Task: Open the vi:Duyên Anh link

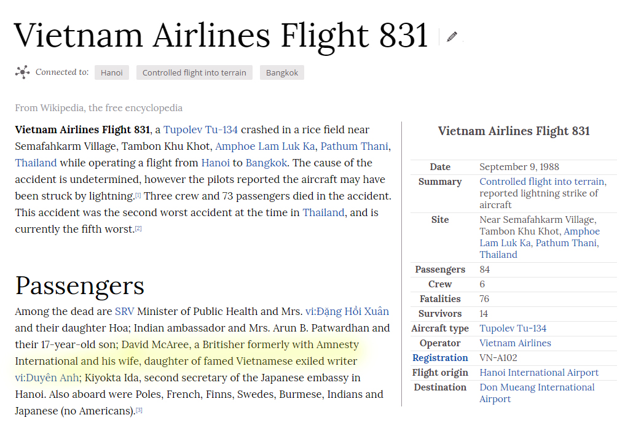Action: coord(47,378)
